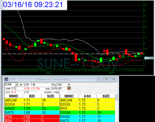Click the -0.36 (-17.3%) change value
The width and height of the screenshot is (155, 122).
34,88
